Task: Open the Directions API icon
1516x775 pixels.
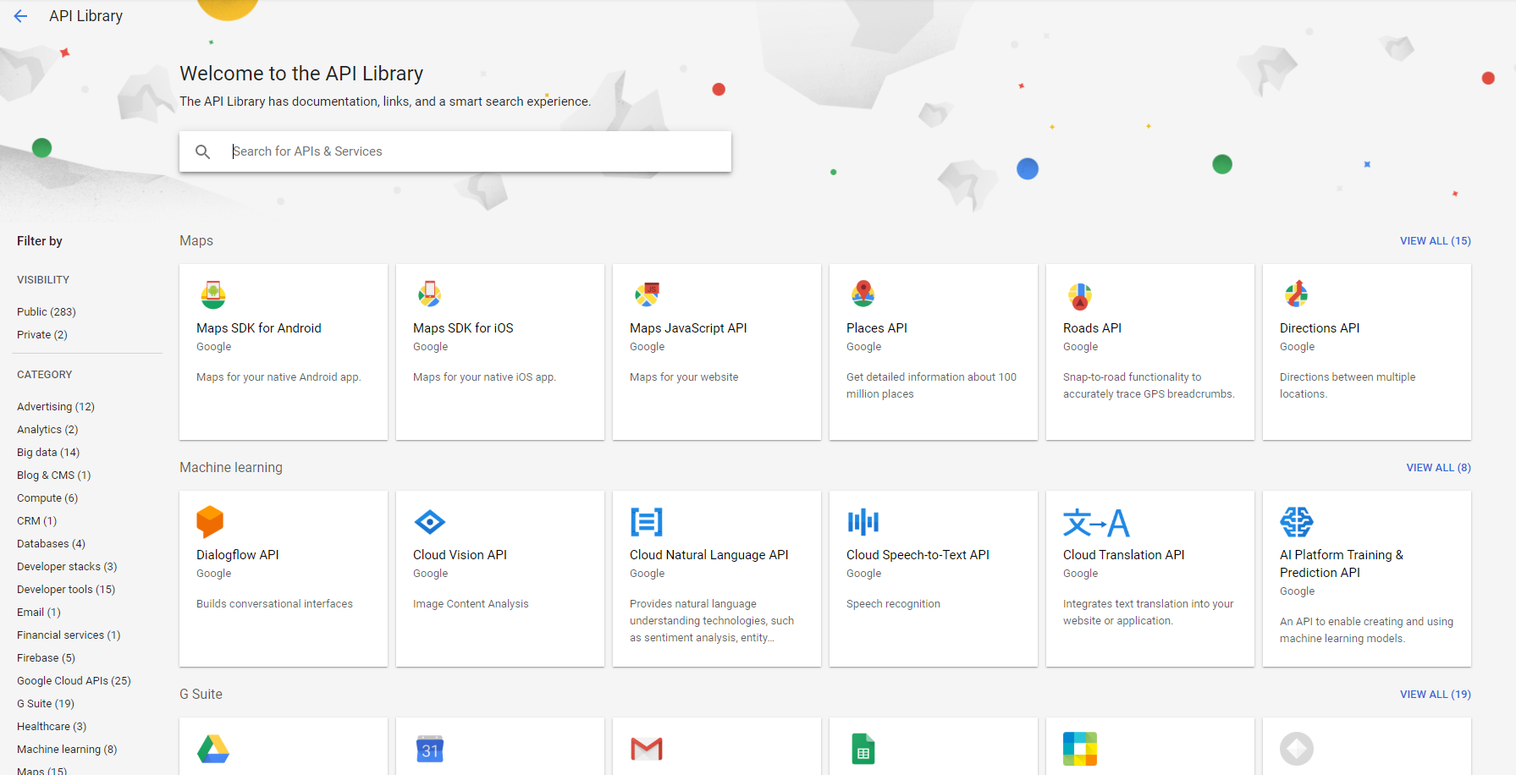Action: [1297, 294]
